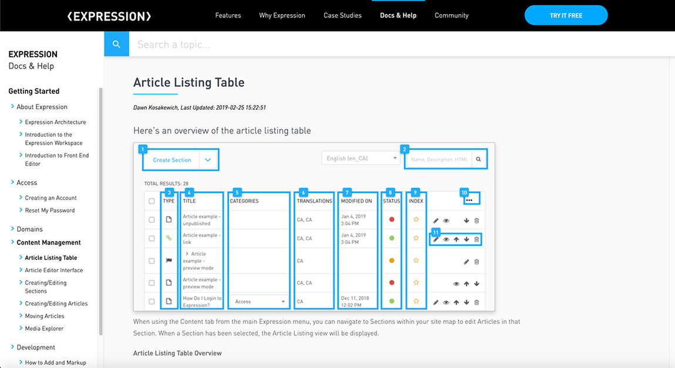
Task: Check the checkbox for 'How Do I Login to Expression?'
Action: (151, 300)
